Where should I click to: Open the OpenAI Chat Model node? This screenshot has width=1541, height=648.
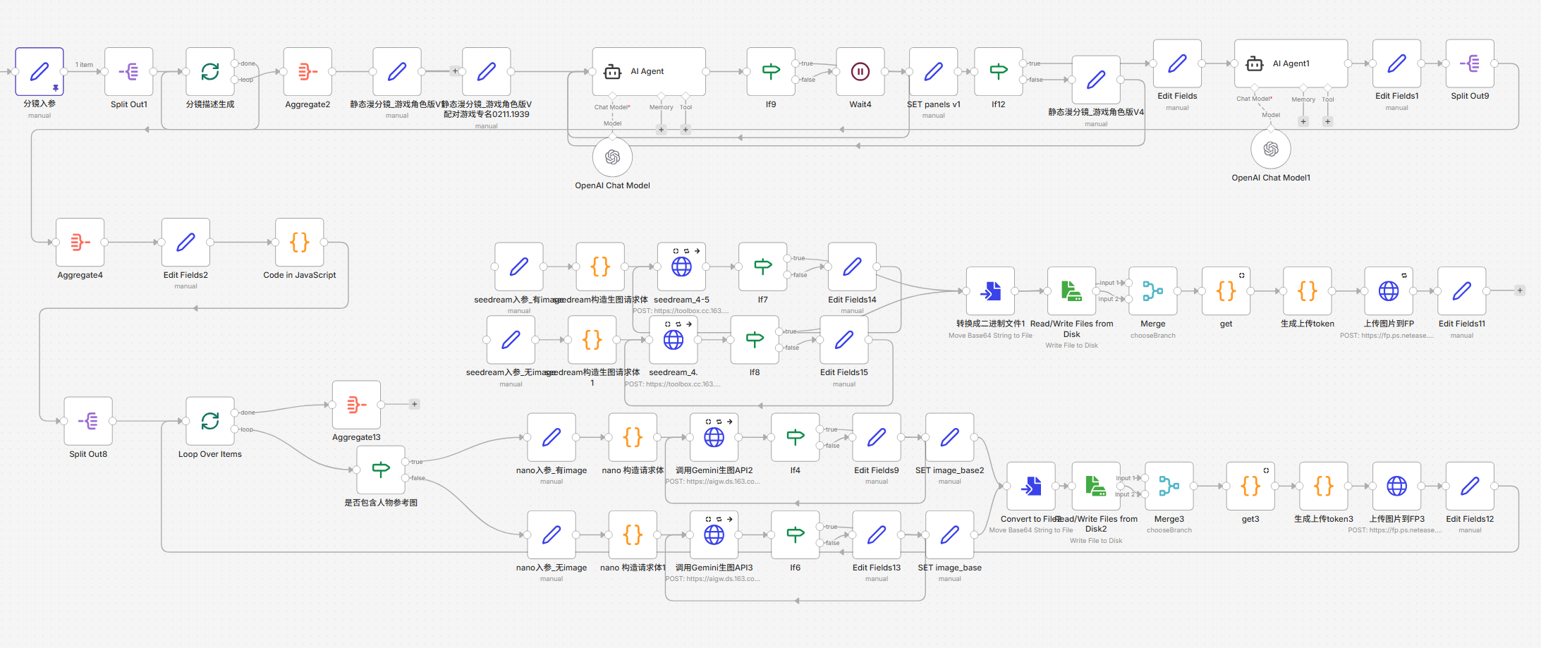[x=612, y=157]
